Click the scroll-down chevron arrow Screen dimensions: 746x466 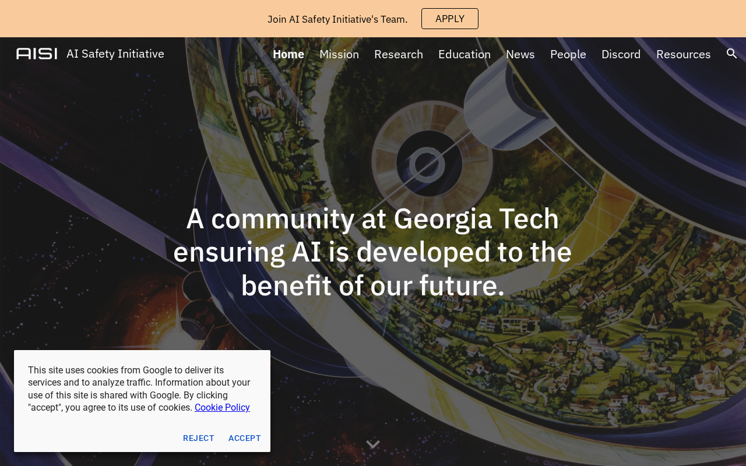(x=373, y=444)
